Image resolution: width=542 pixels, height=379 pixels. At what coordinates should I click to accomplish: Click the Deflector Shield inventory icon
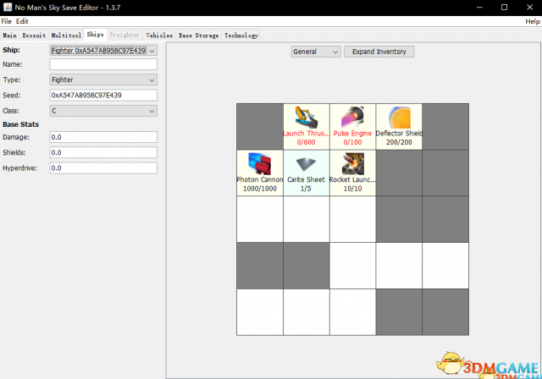click(x=399, y=118)
